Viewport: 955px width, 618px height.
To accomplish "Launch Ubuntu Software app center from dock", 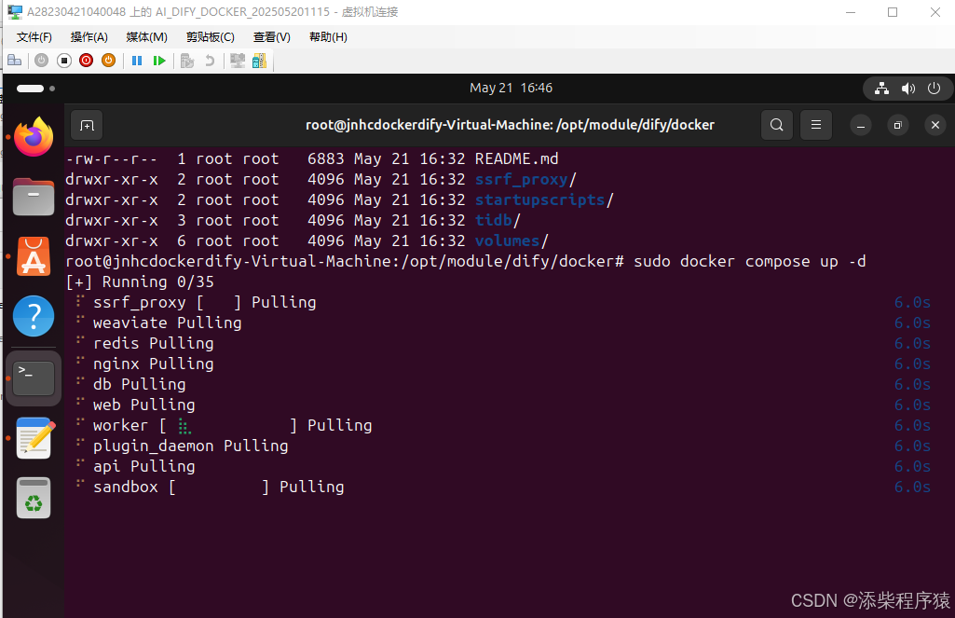I will 34,256.
